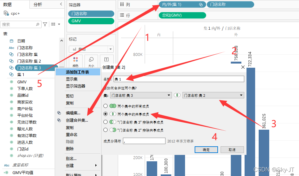Click the set icon beside 创建合并集 menu entry
This screenshot has width=299, height=176.
coord(59,120)
